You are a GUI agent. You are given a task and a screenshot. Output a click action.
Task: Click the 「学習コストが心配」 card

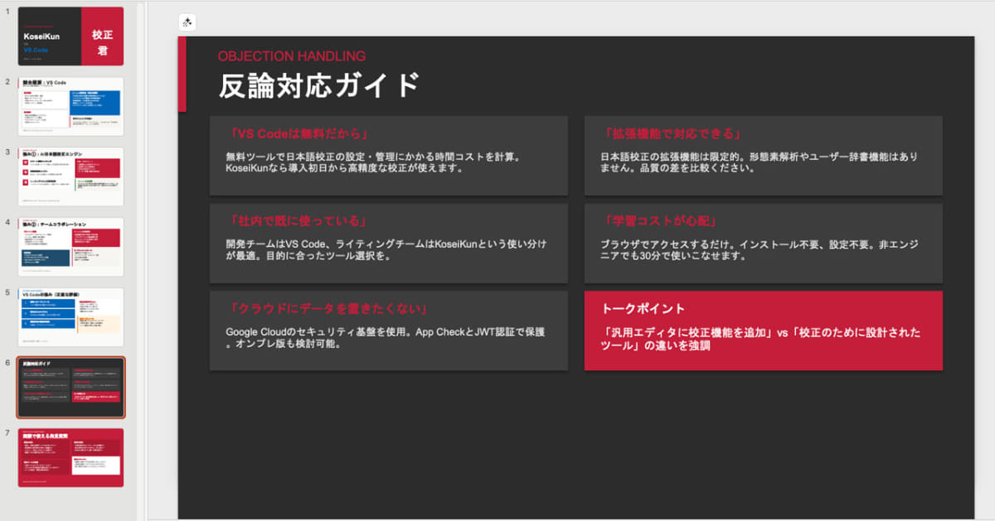[763, 243]
